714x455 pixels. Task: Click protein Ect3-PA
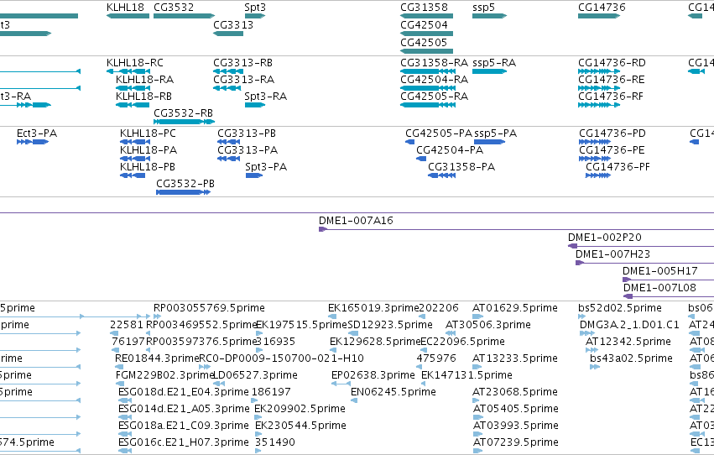pyautogui.click(x=33, y=142)
